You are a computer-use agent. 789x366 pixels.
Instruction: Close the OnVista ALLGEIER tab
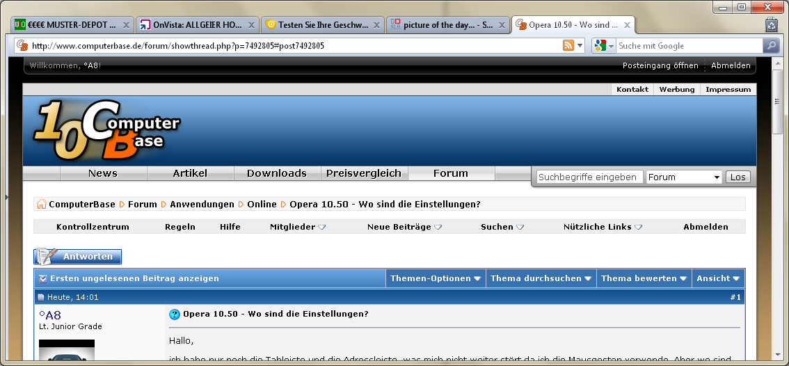pos(250,24)
